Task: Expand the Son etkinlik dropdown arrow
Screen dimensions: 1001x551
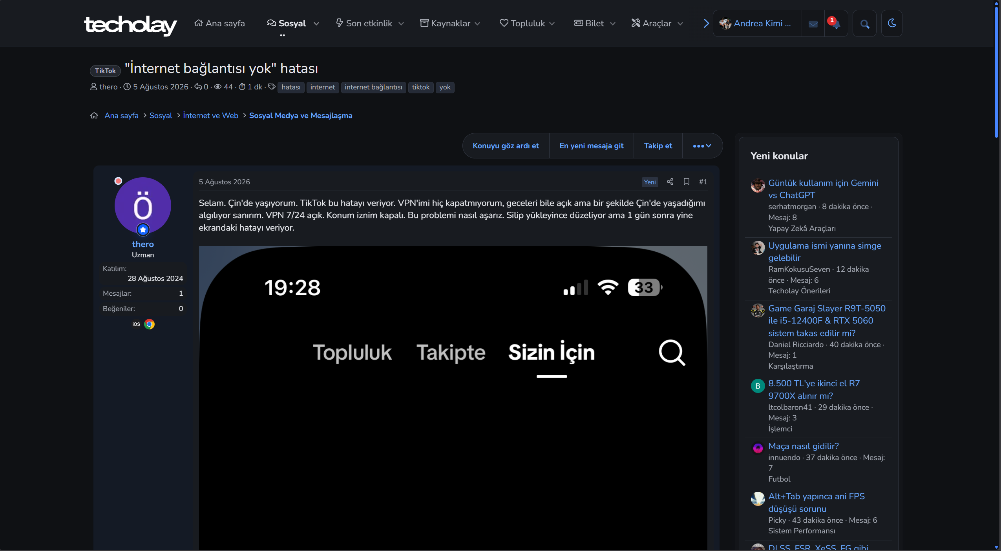Action: pyautogui.click(x=401, y=24)
